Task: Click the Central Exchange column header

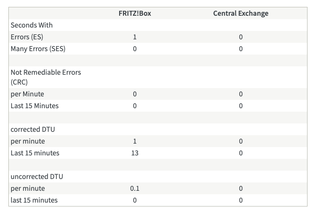Action: (x=241, y=13)
